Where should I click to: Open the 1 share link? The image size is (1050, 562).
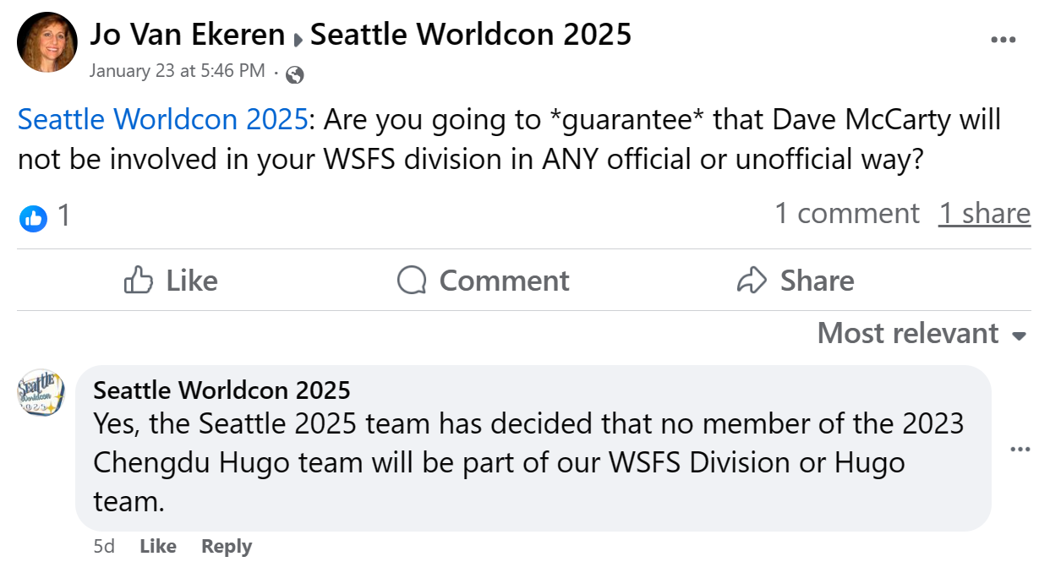[984, 214]
